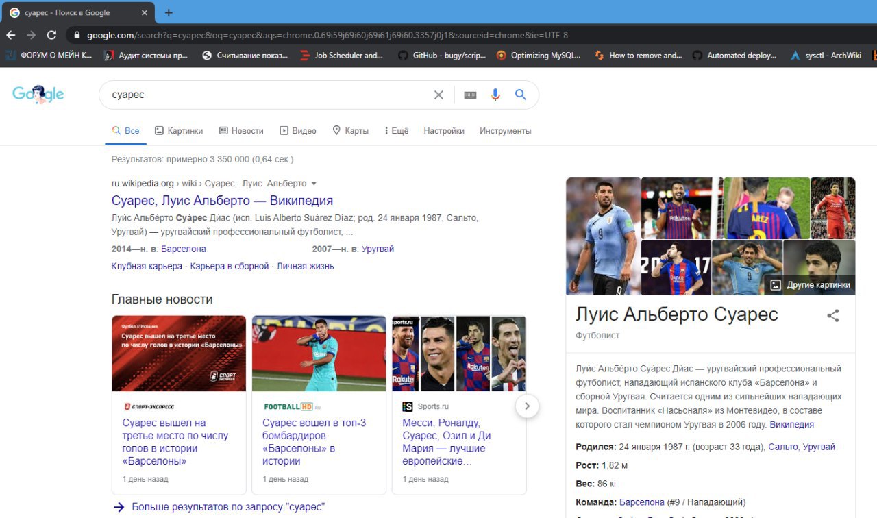
Task: Open a new browser tab with plus icon
Action: [x=169, y=12]
